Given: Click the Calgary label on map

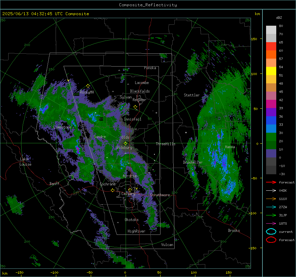Looking at the screenshot, I should (x=128, y=194).
